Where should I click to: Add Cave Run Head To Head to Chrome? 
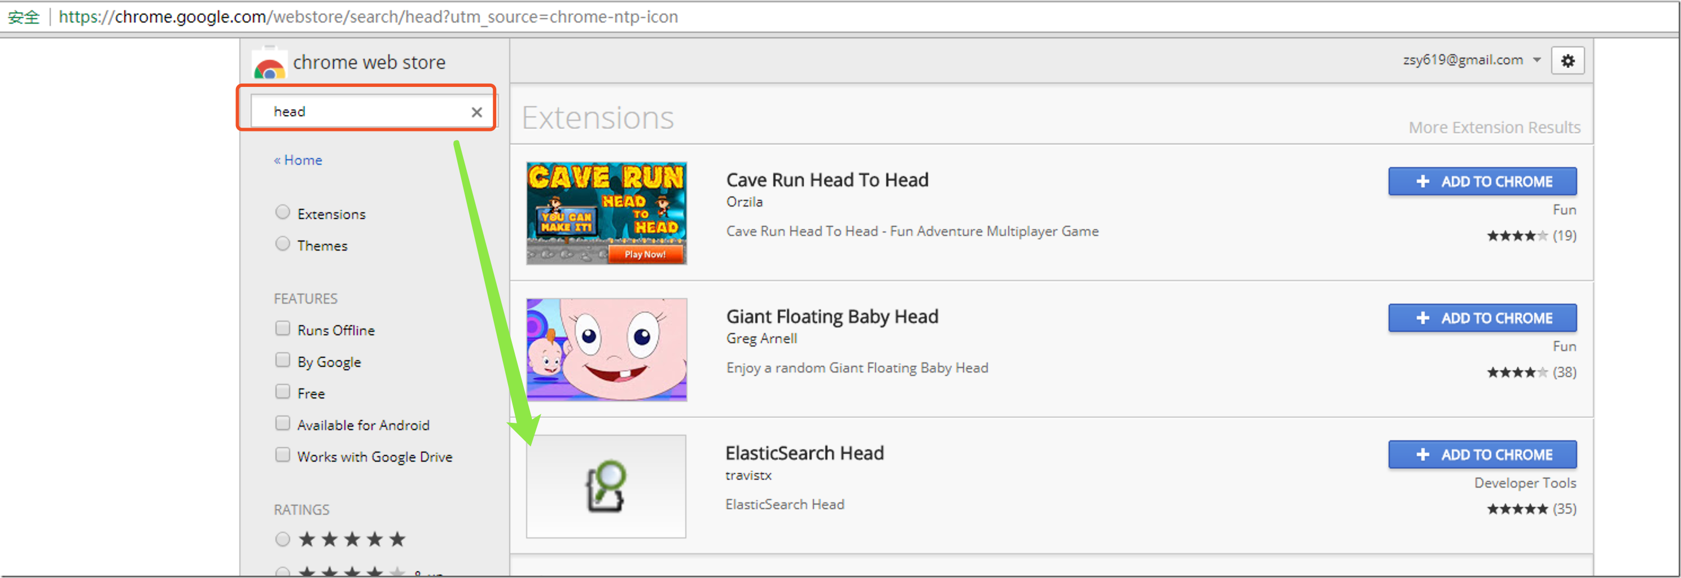1482,181
